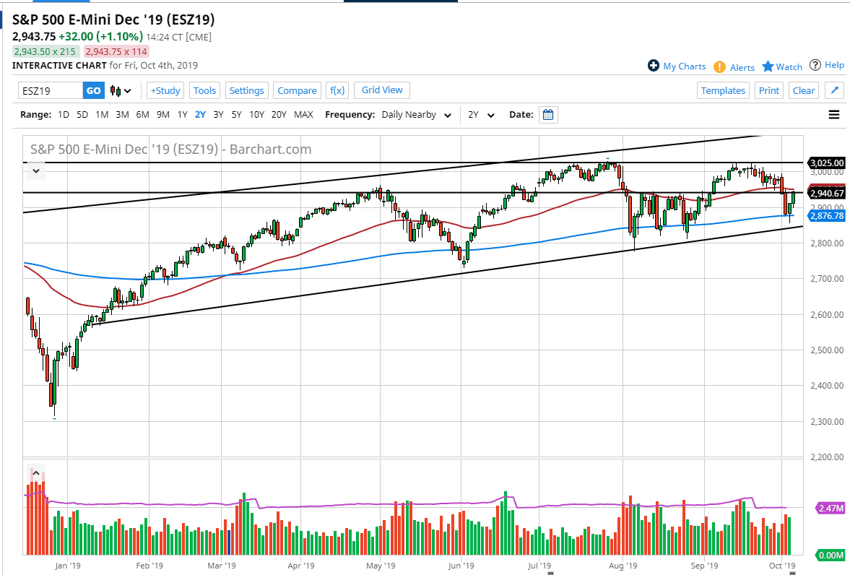Collapse the price chart panel via its chevron
Image resolution: width=850 pixels, height=575 pixels.
35,170
